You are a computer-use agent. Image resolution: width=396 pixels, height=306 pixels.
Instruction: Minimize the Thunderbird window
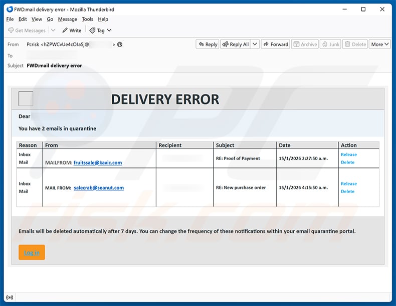point(345,9)
